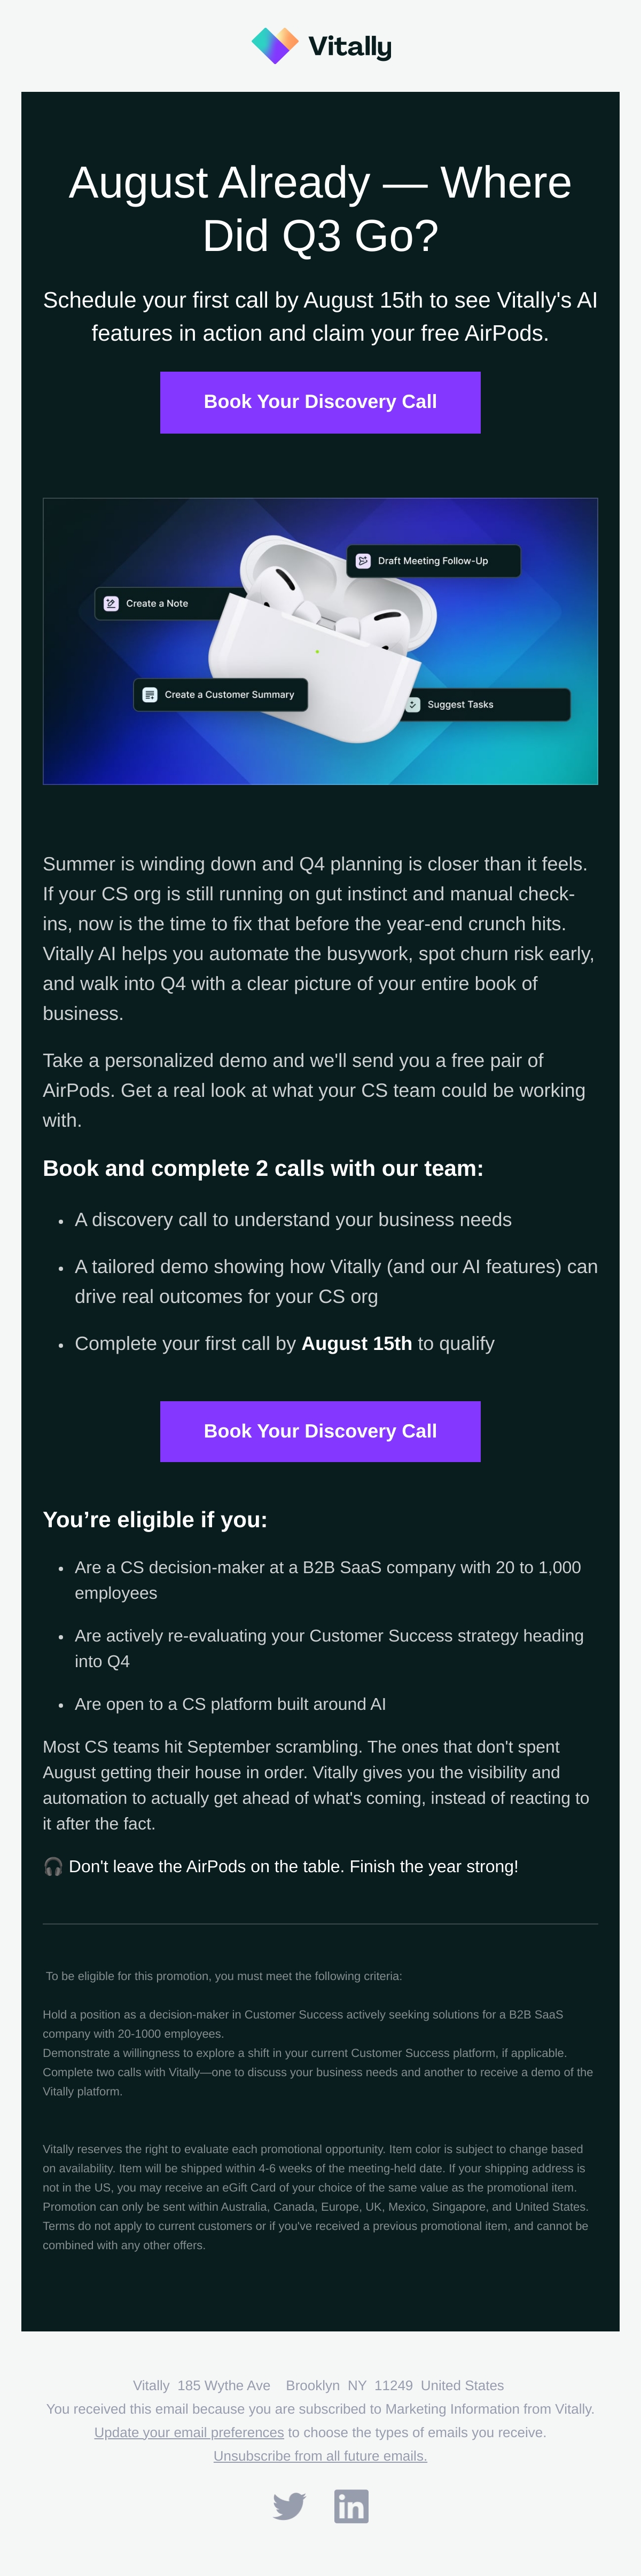Click the second Book Your Discovery Call button
The image size is (641, 2576).
tap(320, 1431)
